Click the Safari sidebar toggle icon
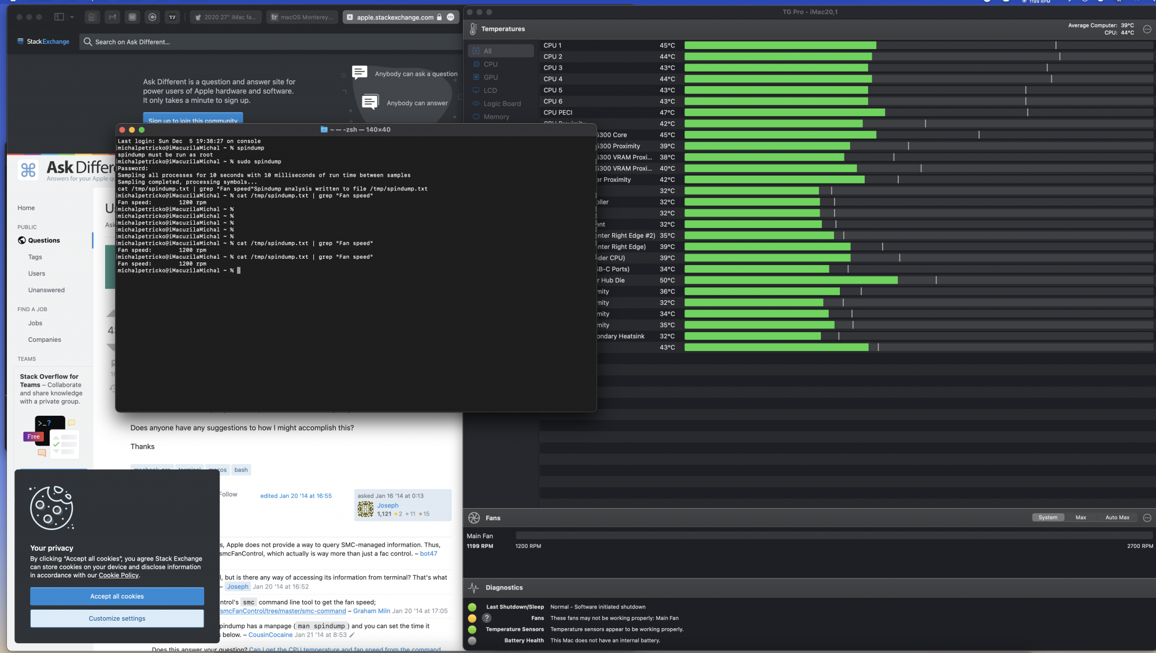This screenshot has height=653, width=1156. pos(59,17)
